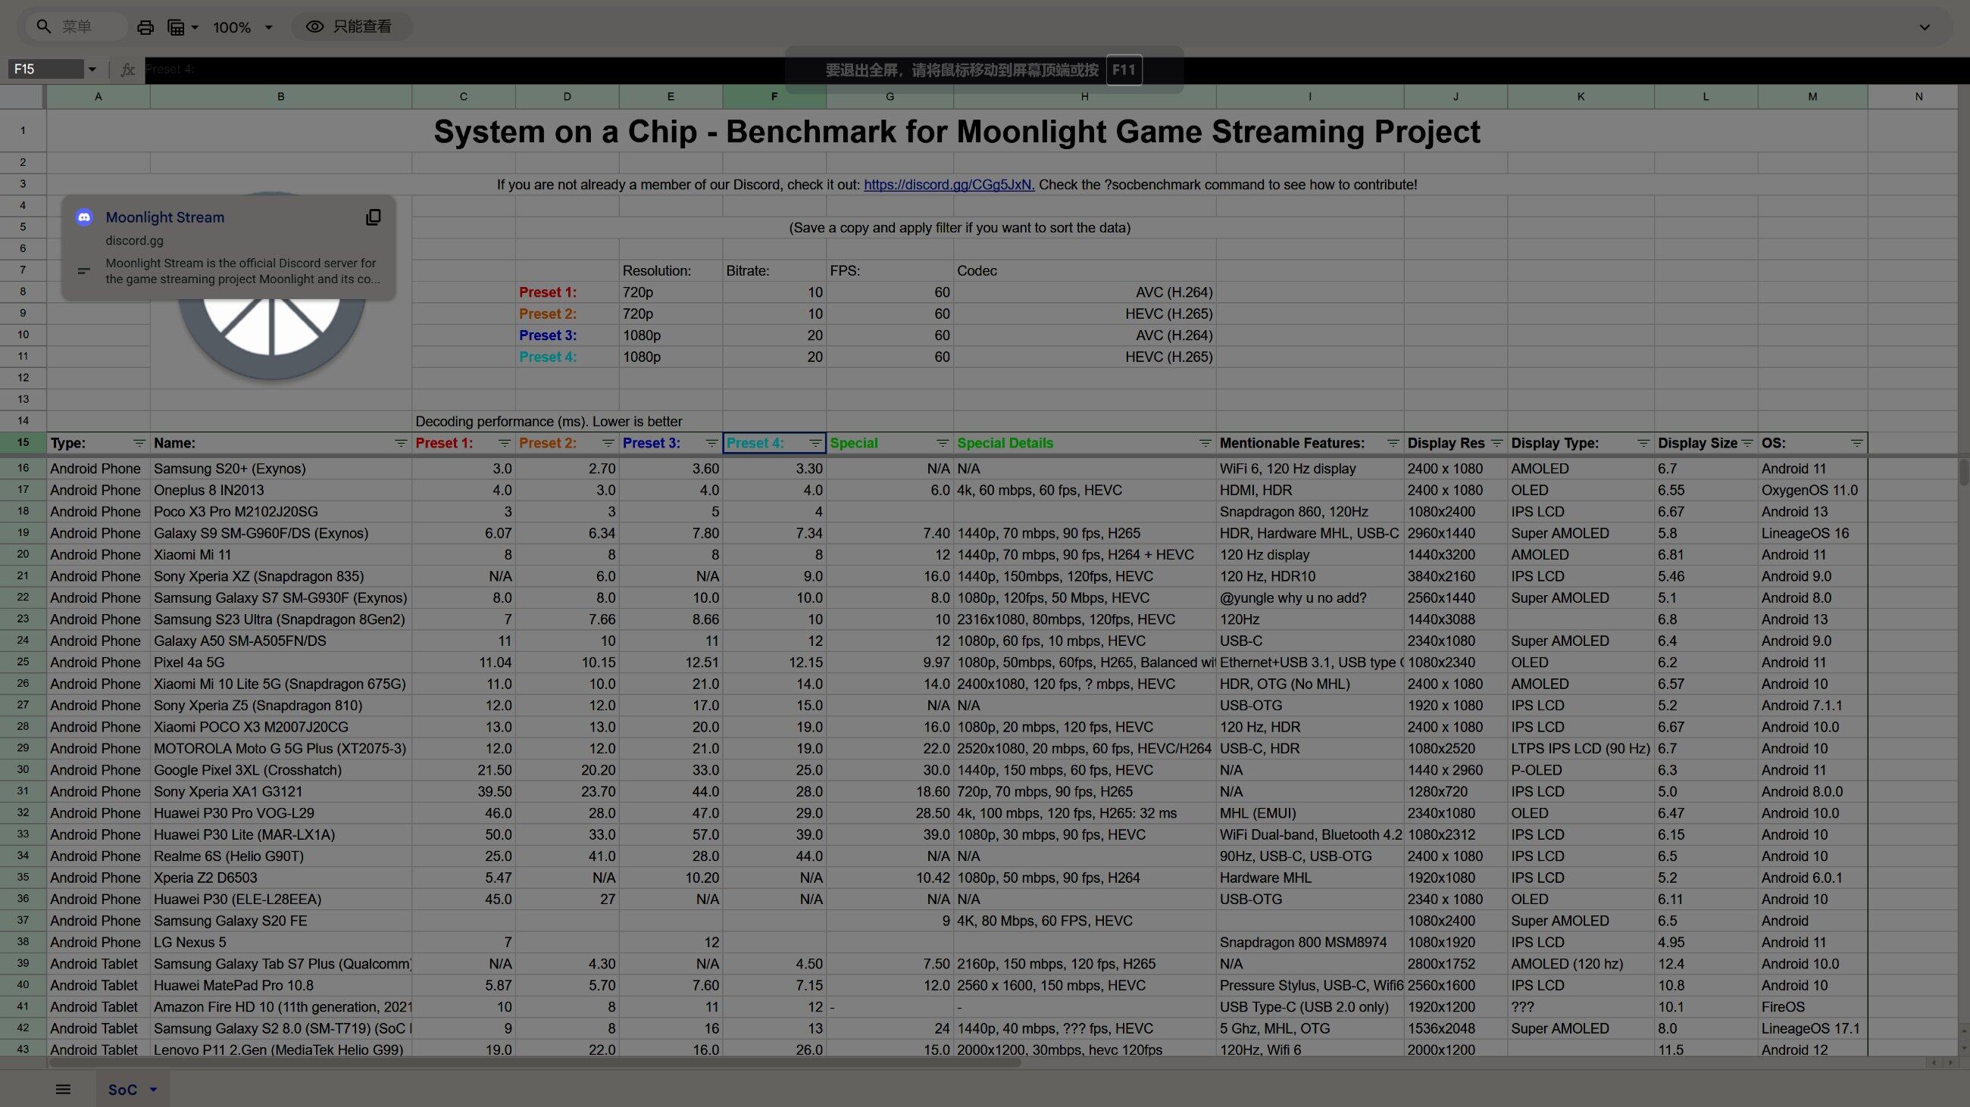The height and width of the screenshot is (1107, 1970).
Task: Click the Discord logo in preview card
Action: point(84,218)
